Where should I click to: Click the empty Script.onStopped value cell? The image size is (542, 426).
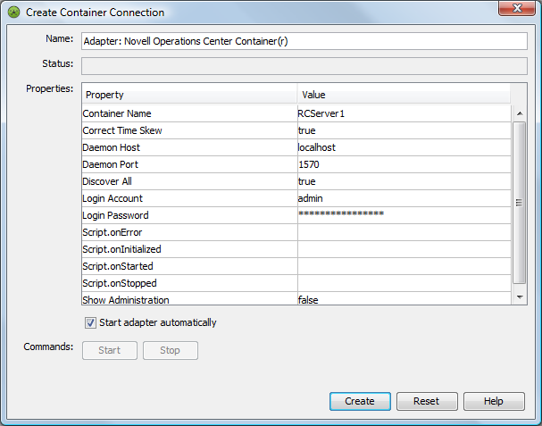(x=404, y=283)
